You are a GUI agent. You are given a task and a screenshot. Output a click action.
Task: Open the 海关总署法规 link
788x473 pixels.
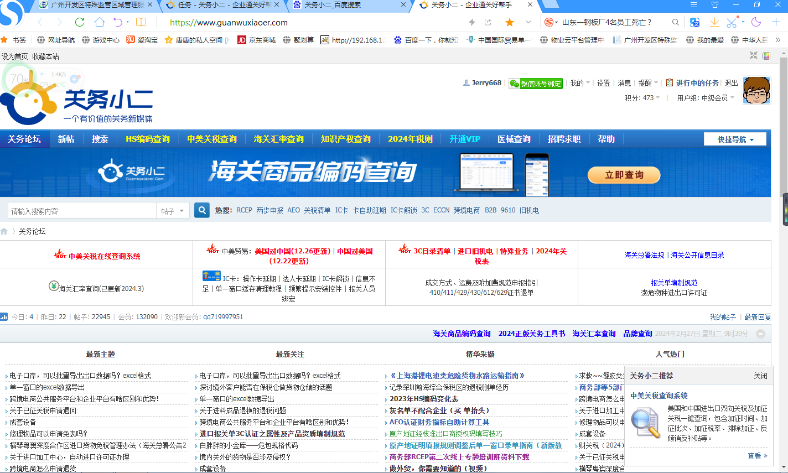click(644, 255)
